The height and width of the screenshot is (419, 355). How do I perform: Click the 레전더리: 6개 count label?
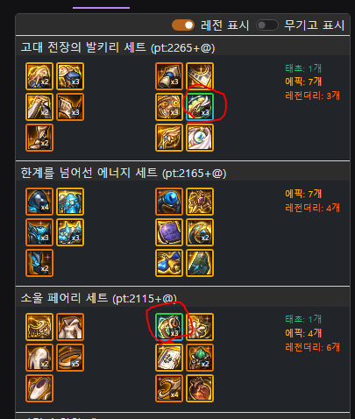click(x=312, y=347)
